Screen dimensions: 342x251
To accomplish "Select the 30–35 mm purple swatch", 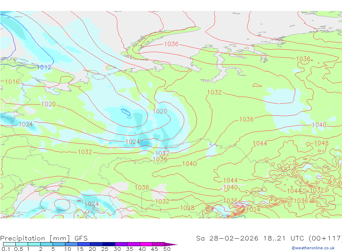I will [121, 244].
